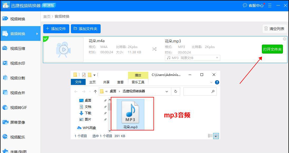This screenshot has width=289, height=153.
Task: Click Explorer up-one-level arrow
Action: coord(95,92)
